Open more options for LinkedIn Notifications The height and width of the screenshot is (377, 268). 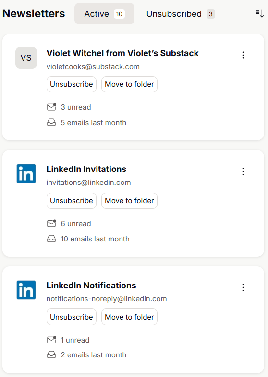click(x=243, y=287)
